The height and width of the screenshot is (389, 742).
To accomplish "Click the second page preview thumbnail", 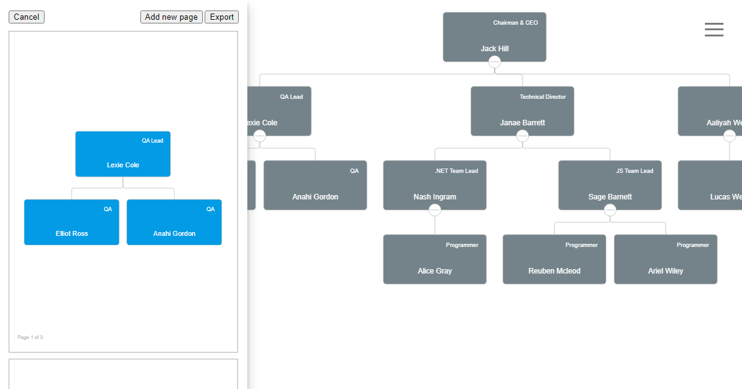I will click(123, 374).
